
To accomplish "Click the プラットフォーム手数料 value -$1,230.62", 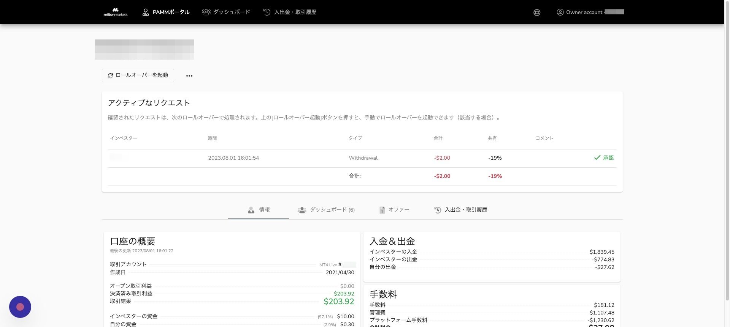I will 601,320.
